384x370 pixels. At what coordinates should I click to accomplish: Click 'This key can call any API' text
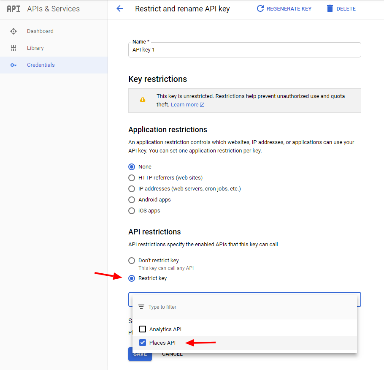point(166,268)
